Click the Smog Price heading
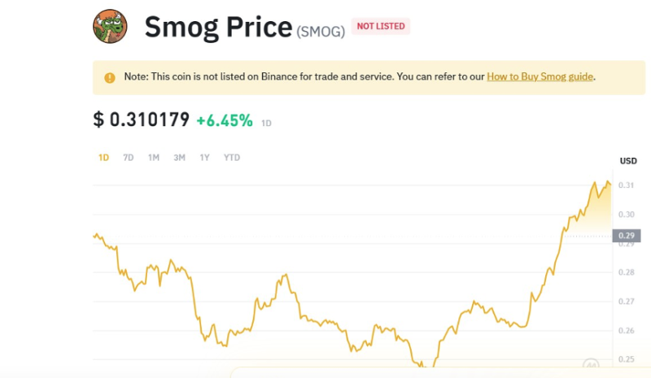This screenshot has height=378, width=651. [218, 28]
